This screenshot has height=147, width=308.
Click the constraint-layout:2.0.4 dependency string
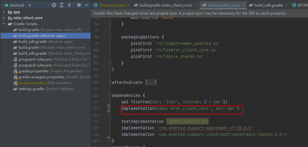[223, 134]
